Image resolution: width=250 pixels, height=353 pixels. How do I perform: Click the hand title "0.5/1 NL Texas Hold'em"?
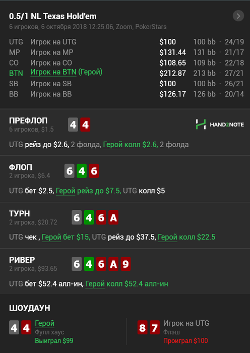point(53,16)
